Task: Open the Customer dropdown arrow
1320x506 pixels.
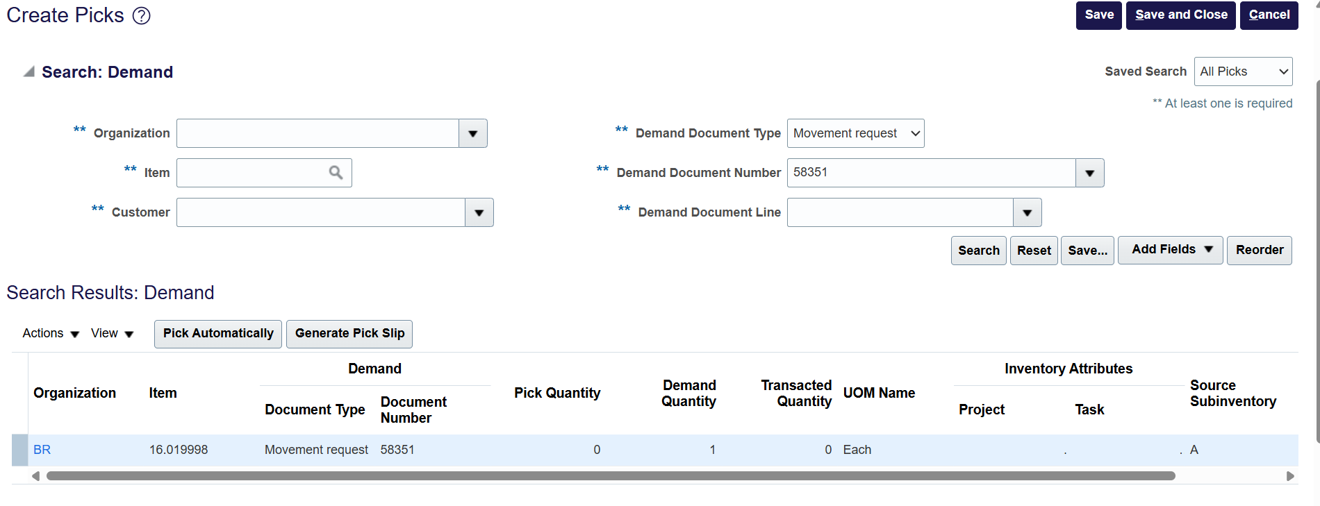Action: coord(479,212)
